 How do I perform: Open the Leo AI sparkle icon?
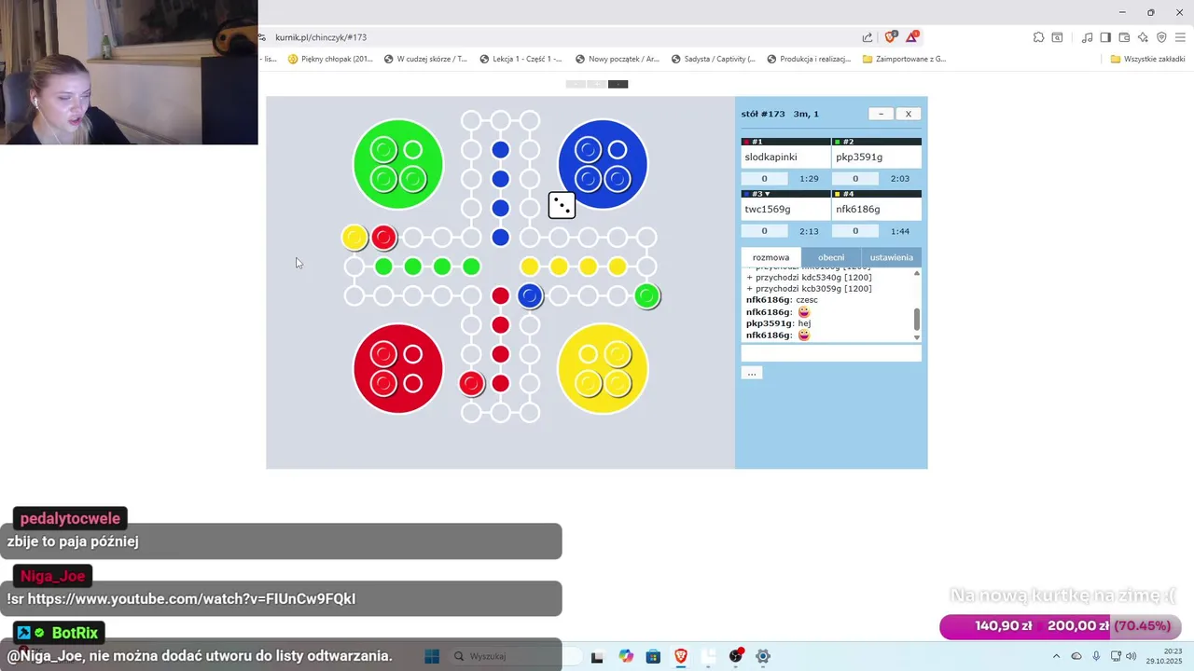tap(1143, 37)
